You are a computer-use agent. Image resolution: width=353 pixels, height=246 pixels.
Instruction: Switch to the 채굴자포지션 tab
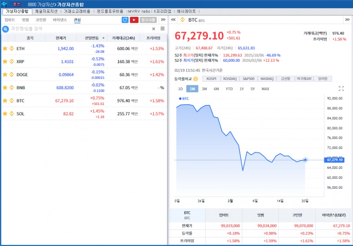[46, 11]
